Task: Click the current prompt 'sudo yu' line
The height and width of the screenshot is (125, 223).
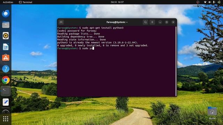Action: 76,48
